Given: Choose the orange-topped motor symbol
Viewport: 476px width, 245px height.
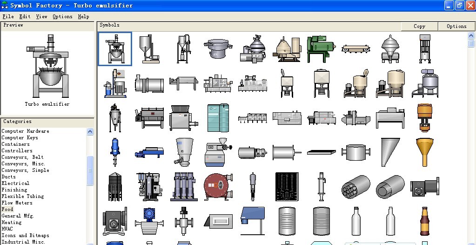Looking at the screenshot, I should 425,118.
